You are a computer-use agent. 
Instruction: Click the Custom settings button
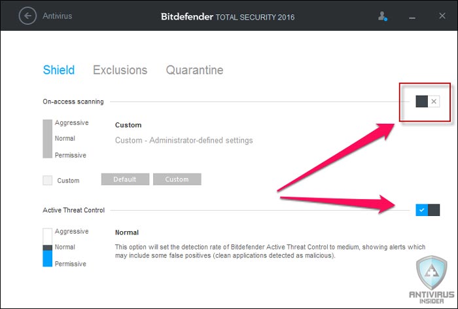[177, 179]
